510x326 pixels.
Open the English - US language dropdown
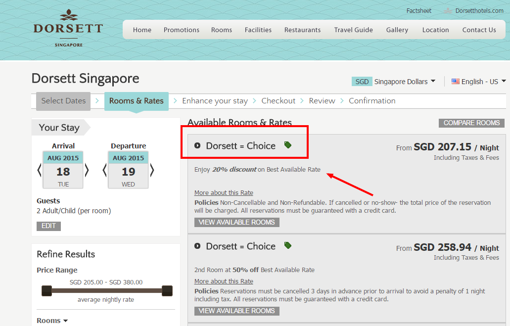pos(483,81)
